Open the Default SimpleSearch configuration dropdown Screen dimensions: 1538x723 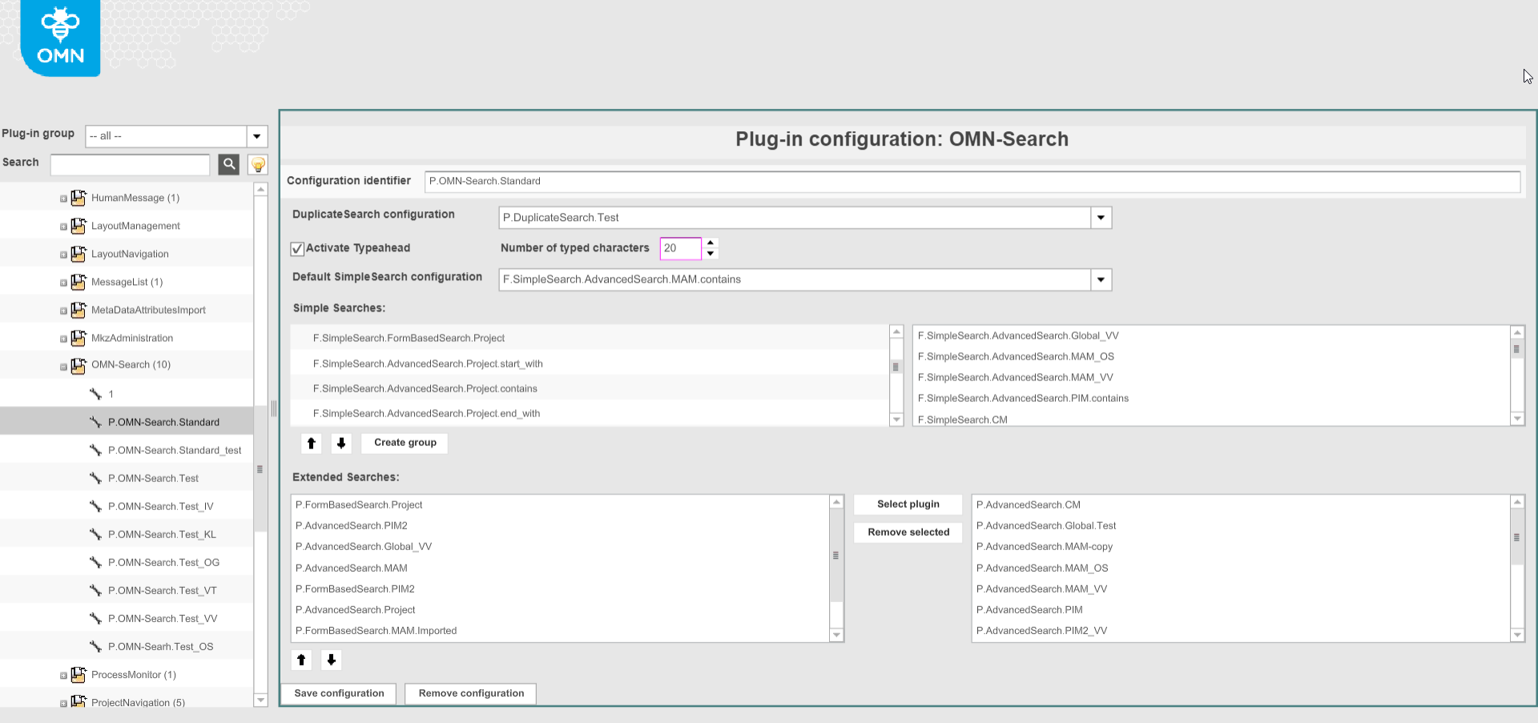(x=1101, y=279)
